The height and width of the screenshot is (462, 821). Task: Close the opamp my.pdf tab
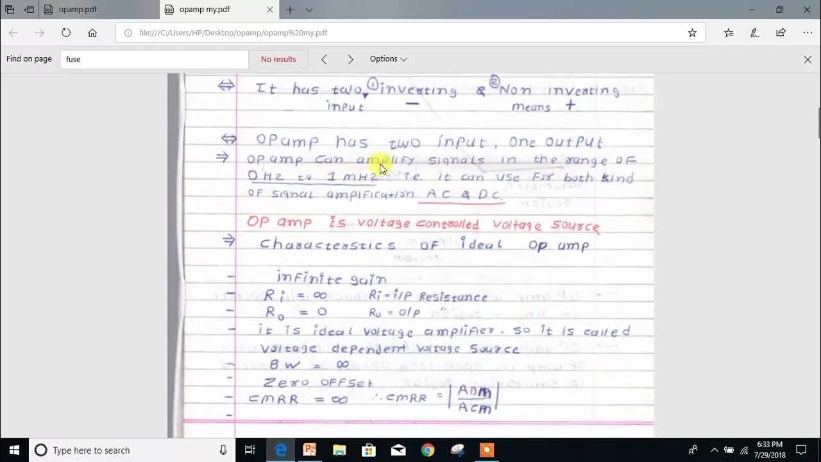pos(269,10)
